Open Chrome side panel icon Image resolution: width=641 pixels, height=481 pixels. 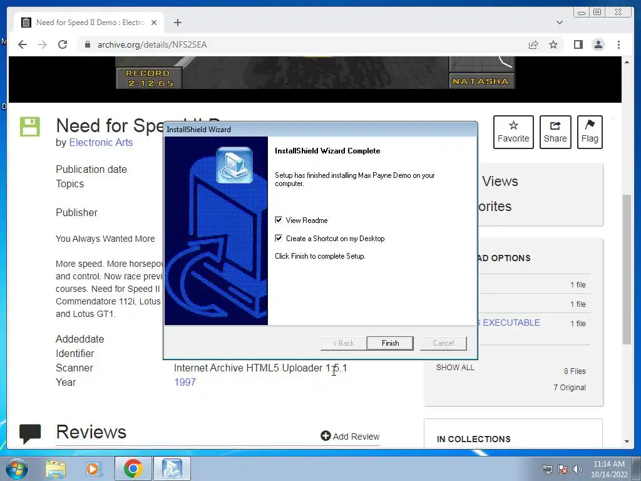(x=578, y=44)
